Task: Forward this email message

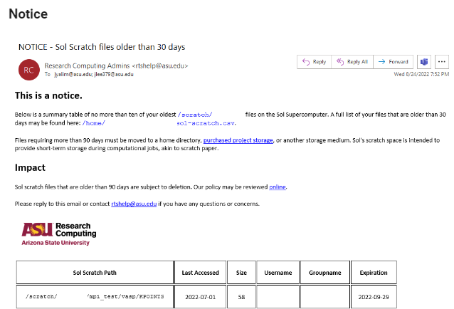Action: 393,62
